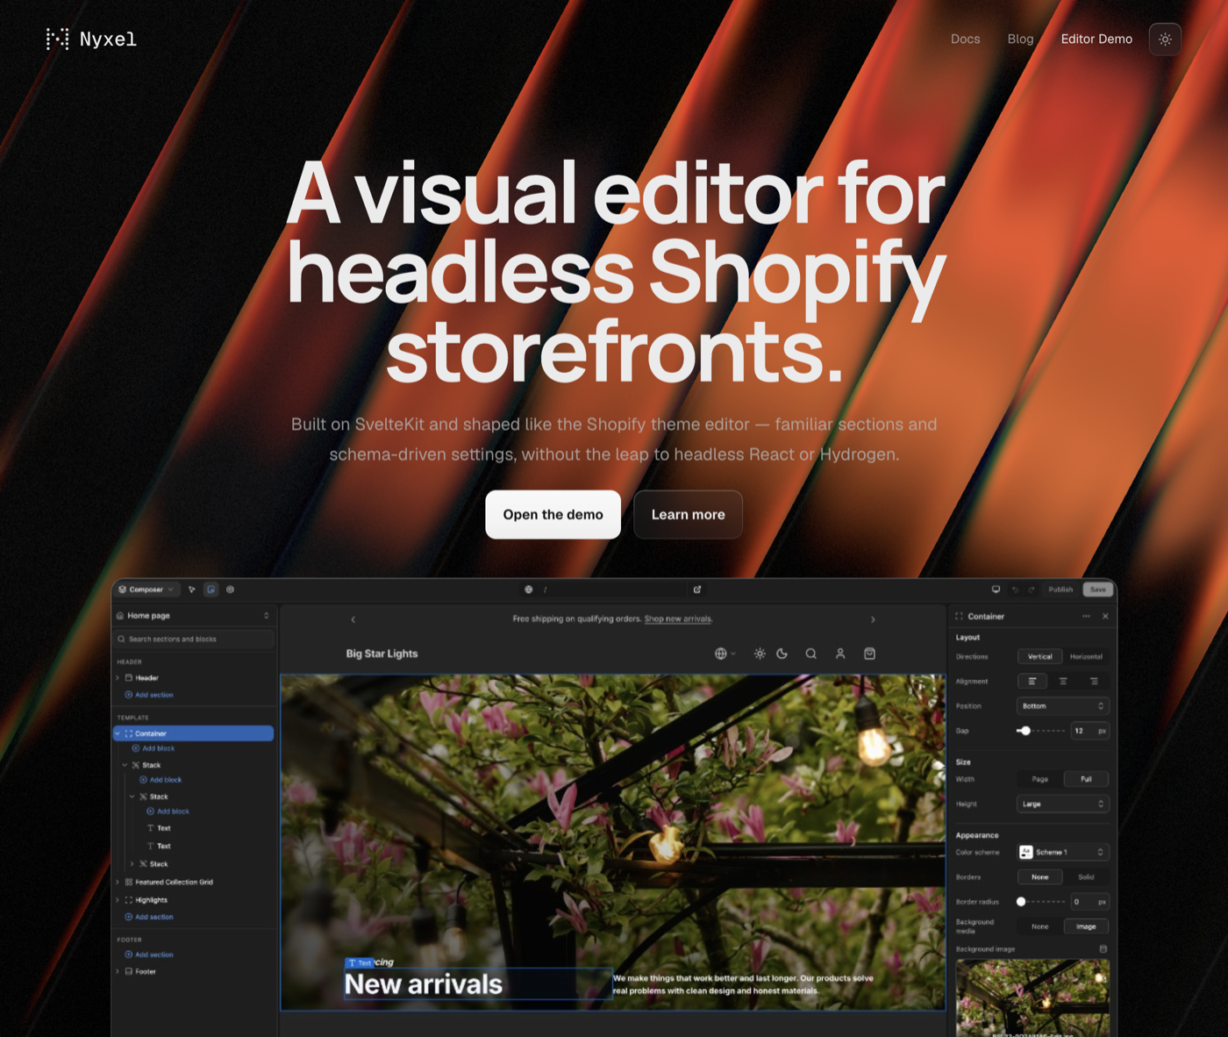Open the Composer dropdown menu
This screenshot has height=1037, width=1228.
tap(146, 590)
